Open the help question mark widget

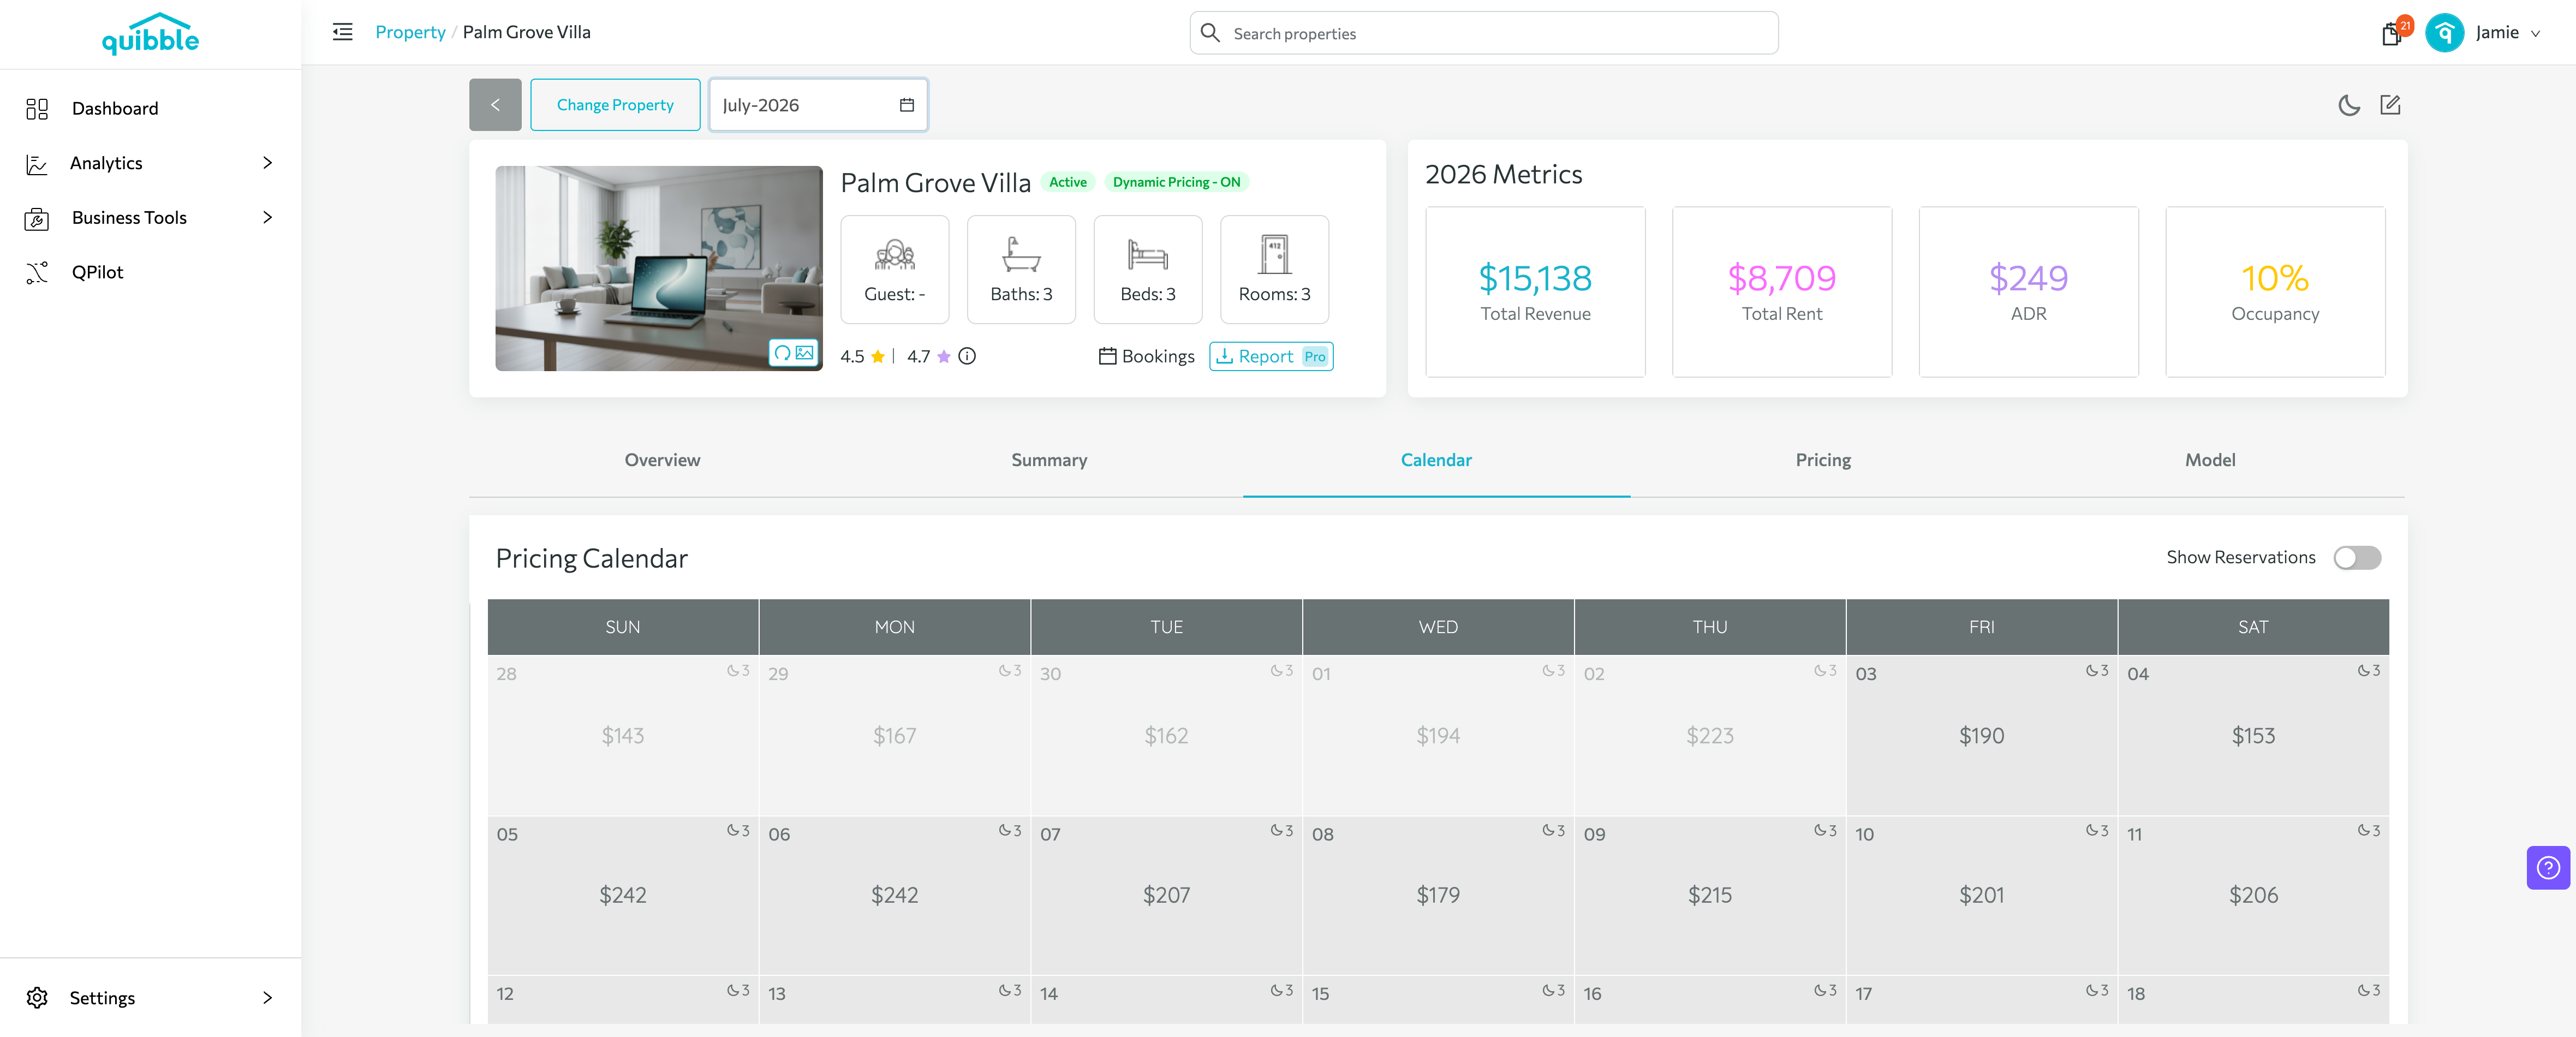pyautogui.click(x=2548, y=867)
